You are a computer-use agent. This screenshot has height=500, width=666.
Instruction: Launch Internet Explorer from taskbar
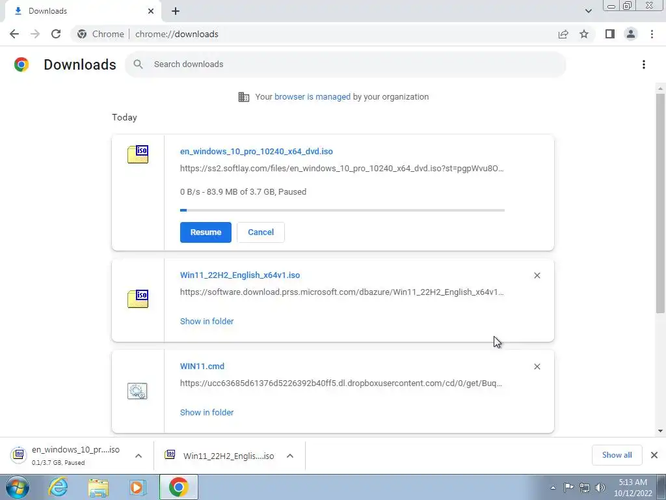pyautogui.click(x=58, y=487)
